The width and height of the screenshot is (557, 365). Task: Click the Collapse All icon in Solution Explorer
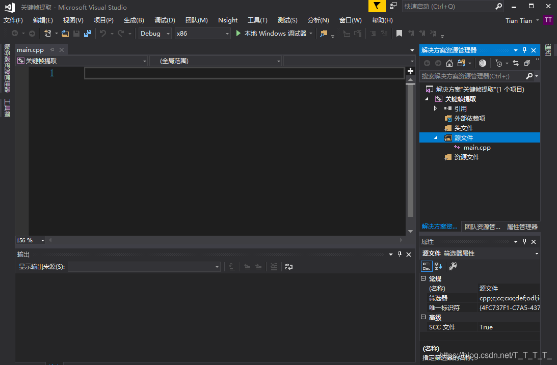click(x=527, y=63)
